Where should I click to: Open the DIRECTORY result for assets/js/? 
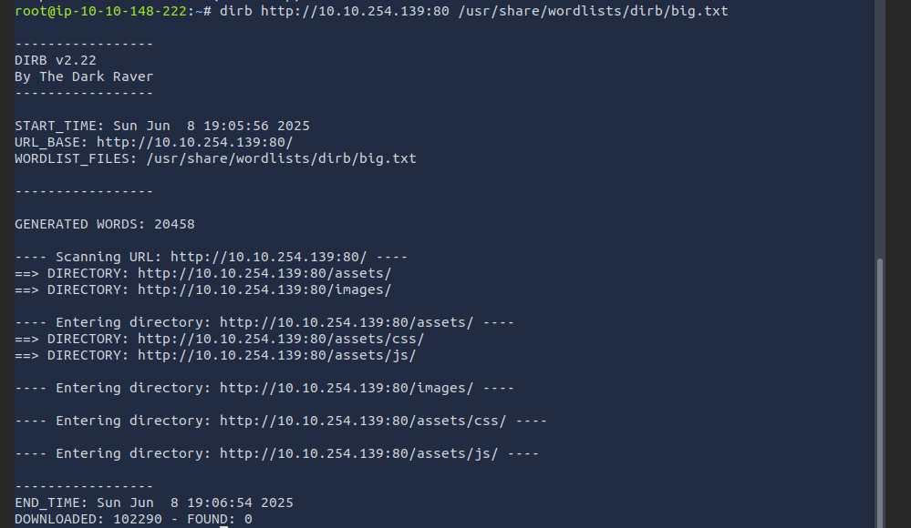pos(276,355)
